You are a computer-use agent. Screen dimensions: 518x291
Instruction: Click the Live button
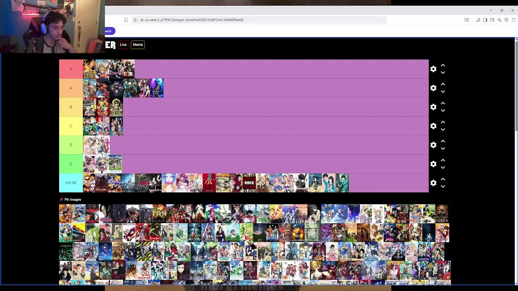click(x=123, y=44)
